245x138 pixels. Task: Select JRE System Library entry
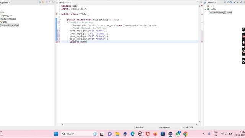pyautogui.click(x=9, y=25)
